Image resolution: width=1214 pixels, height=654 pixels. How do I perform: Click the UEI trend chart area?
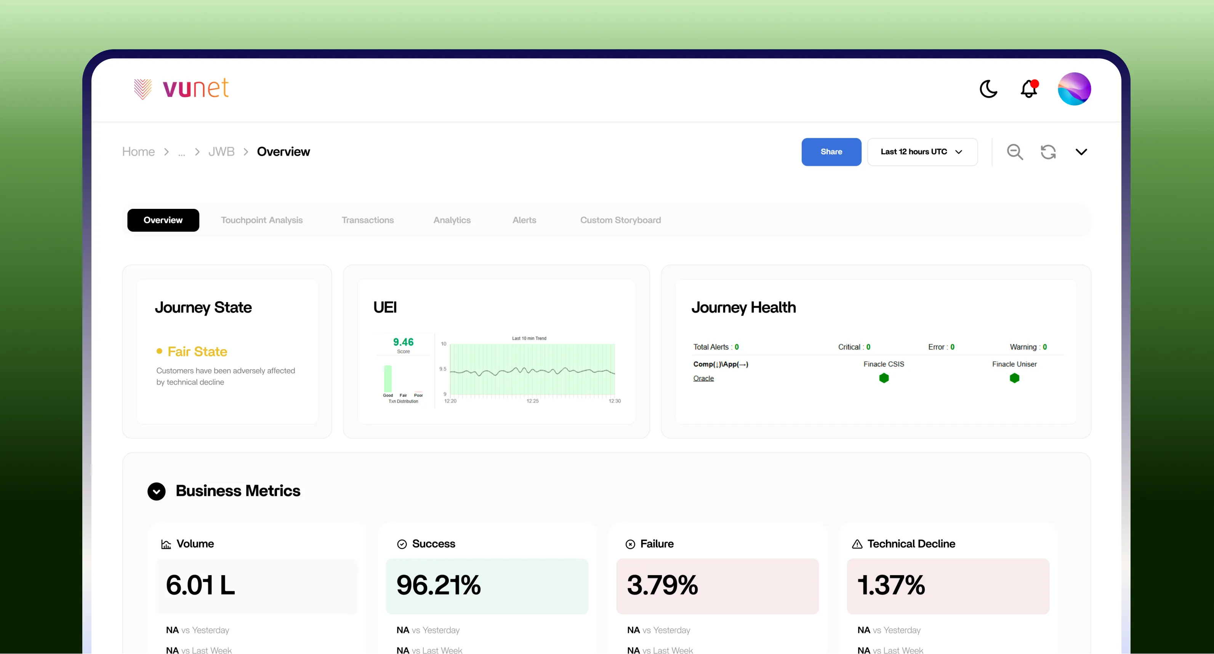(x=532, y=370)
